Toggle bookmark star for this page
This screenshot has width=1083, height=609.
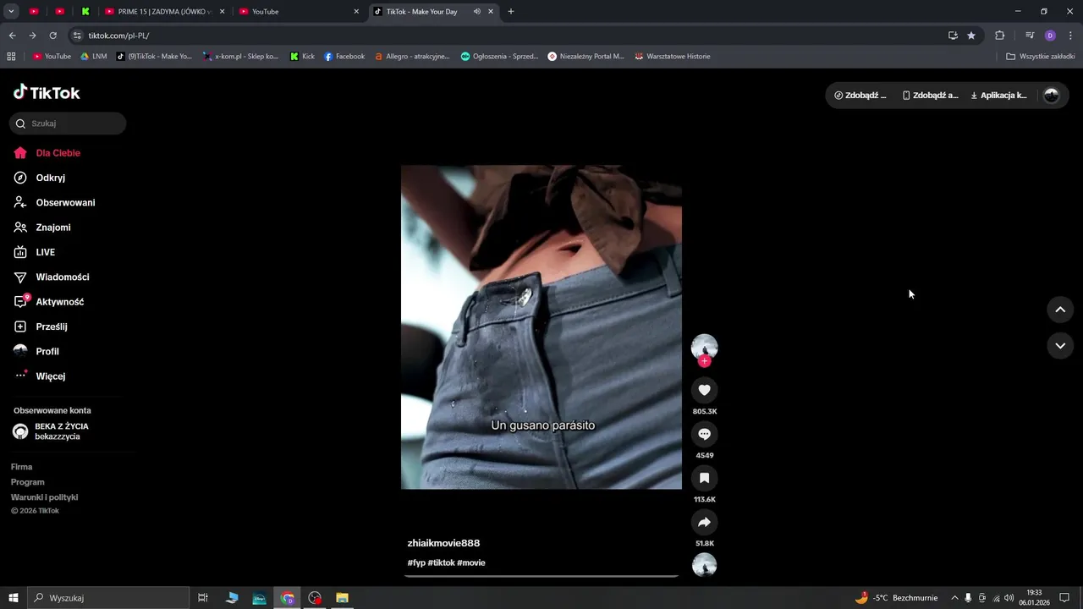[971, 36]
